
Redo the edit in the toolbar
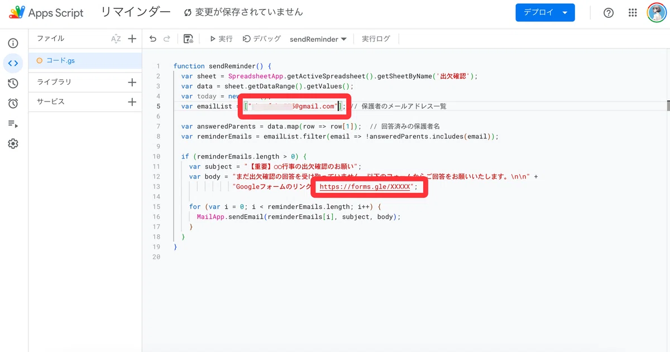coord(166,39)
